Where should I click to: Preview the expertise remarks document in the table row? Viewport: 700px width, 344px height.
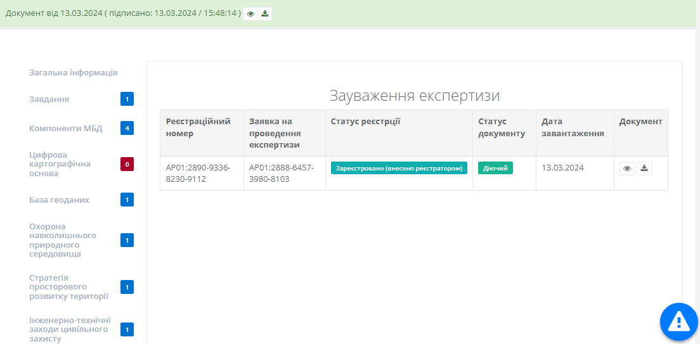(x=627, y=169)
